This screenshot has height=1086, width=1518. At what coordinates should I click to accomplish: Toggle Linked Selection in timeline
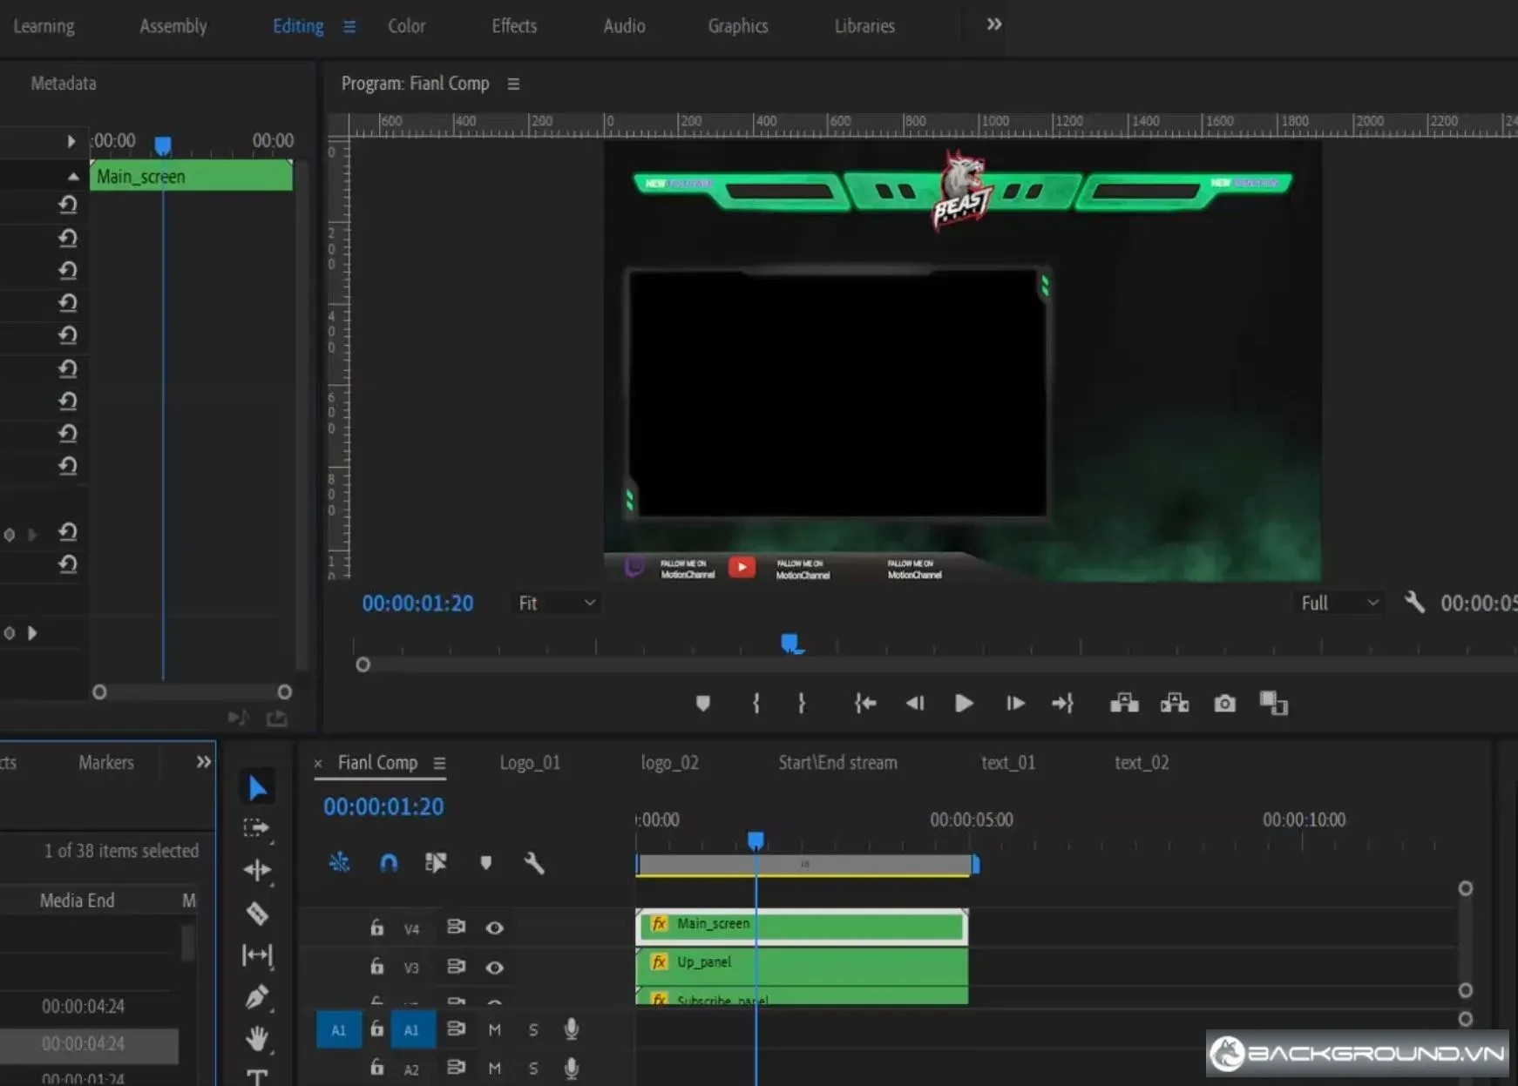436,863
